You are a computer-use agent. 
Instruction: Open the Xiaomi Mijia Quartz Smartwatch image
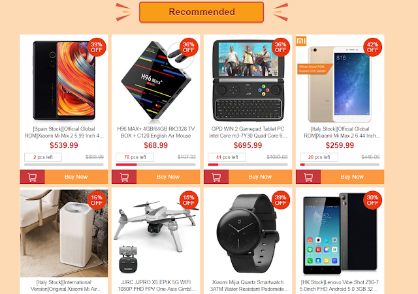(248, 233)
